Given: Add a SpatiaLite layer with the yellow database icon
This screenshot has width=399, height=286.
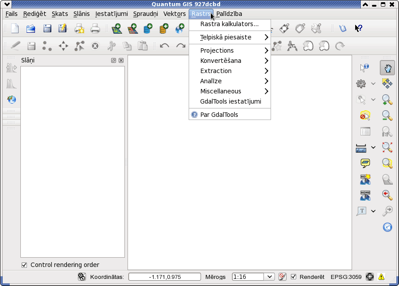Looking at the screenshot, I should click(x=164, y=28).
